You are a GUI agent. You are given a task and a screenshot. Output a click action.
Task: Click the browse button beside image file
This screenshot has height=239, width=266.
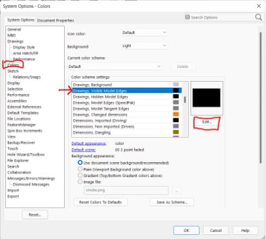click(176, 190)
